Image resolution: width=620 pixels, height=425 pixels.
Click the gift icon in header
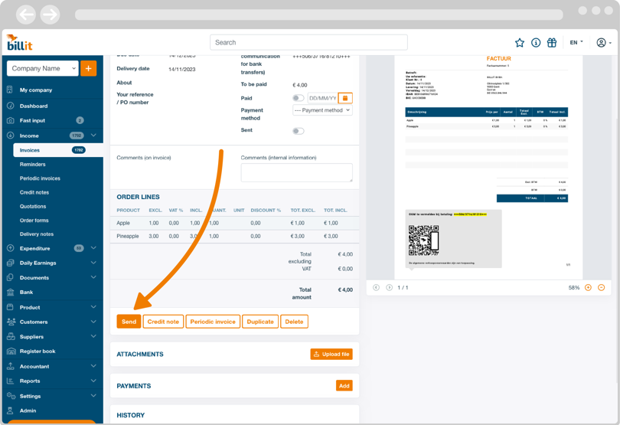coord(552,43)
